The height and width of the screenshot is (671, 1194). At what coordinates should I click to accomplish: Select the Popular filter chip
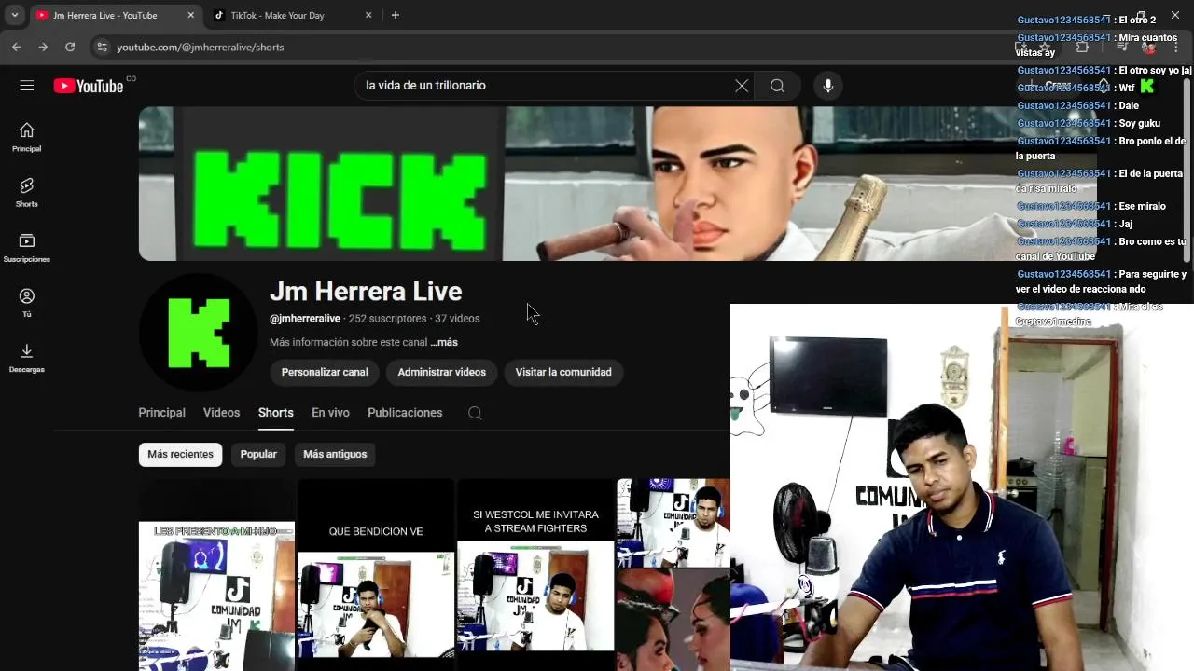258,454
